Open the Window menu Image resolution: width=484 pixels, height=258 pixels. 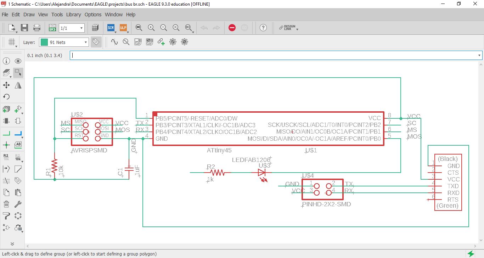pyautogui.click(x=114, y=15)
